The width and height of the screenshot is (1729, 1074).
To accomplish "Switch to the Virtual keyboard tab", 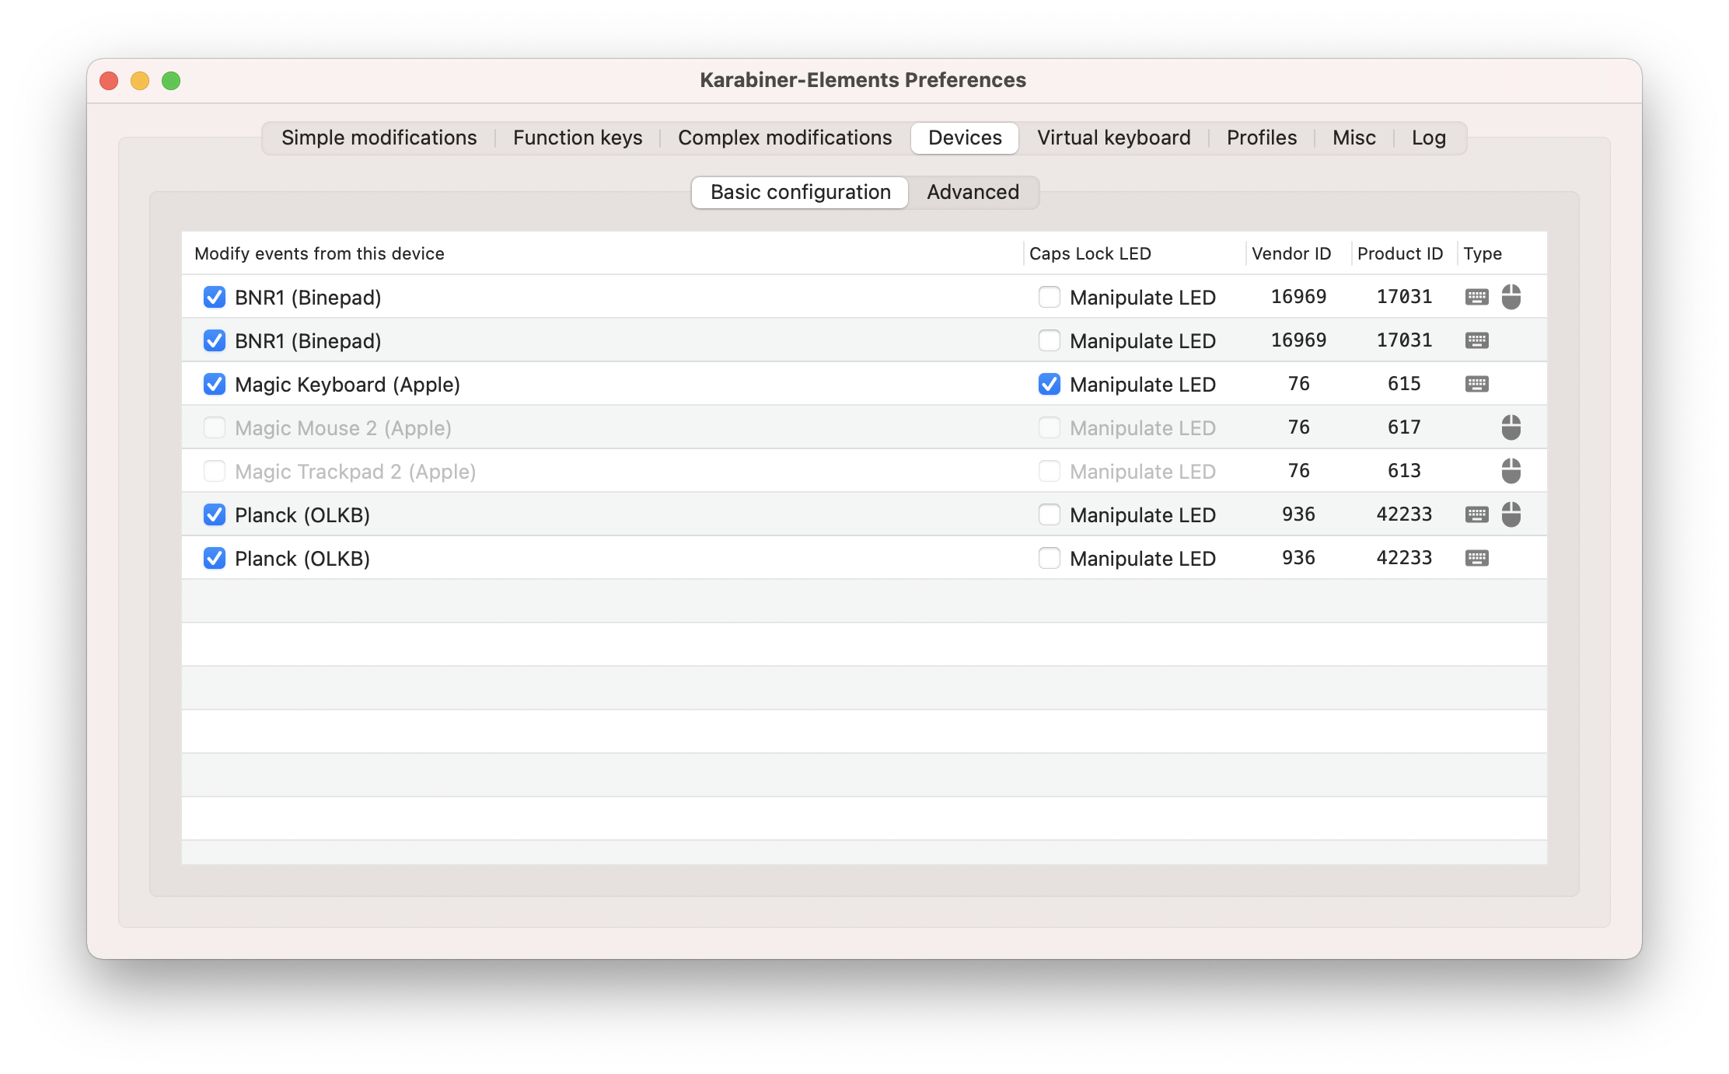I will tap(1113, 138).
